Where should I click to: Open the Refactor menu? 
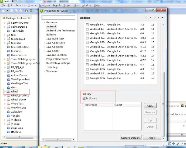[20, 5]
